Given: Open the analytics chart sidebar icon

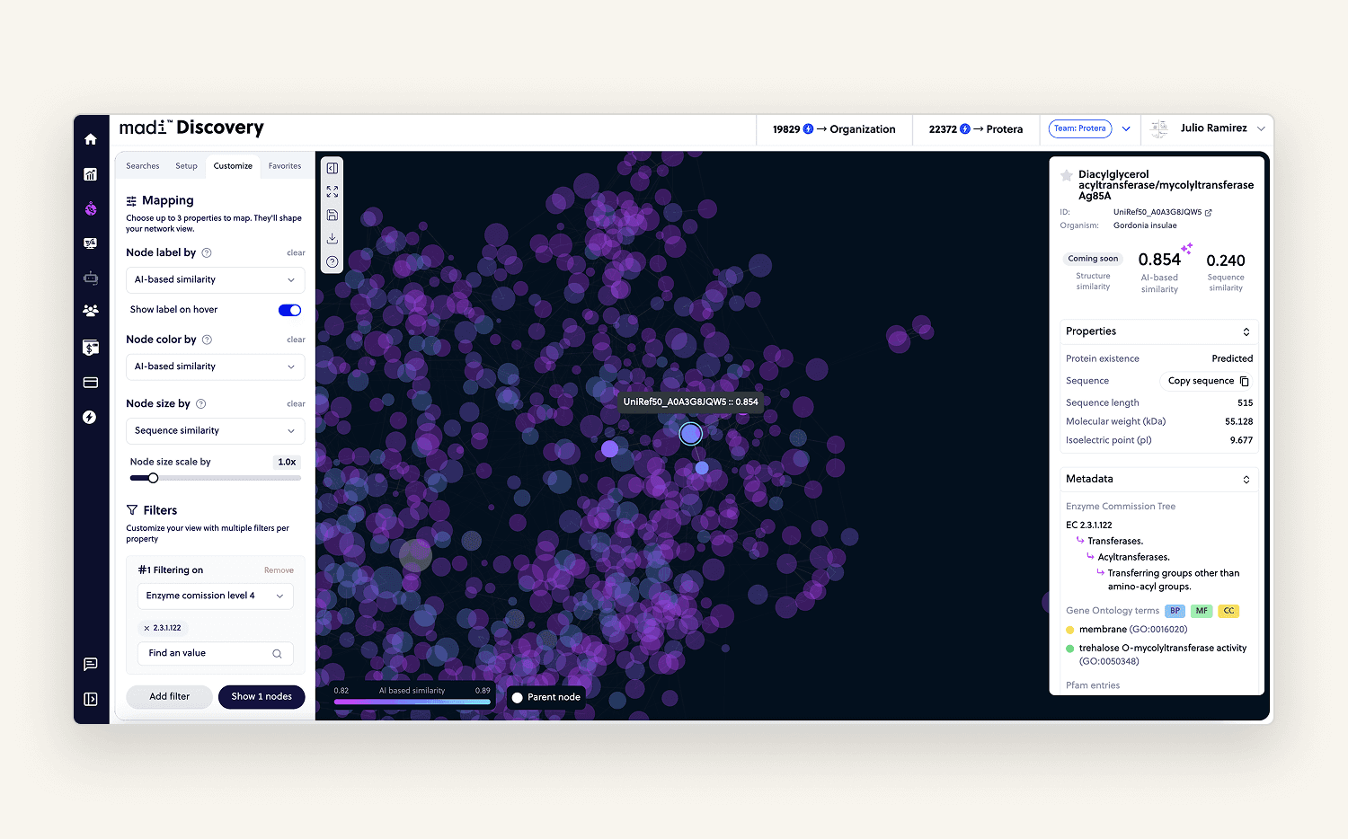Looking at the screenshot, I should (91, 175).
